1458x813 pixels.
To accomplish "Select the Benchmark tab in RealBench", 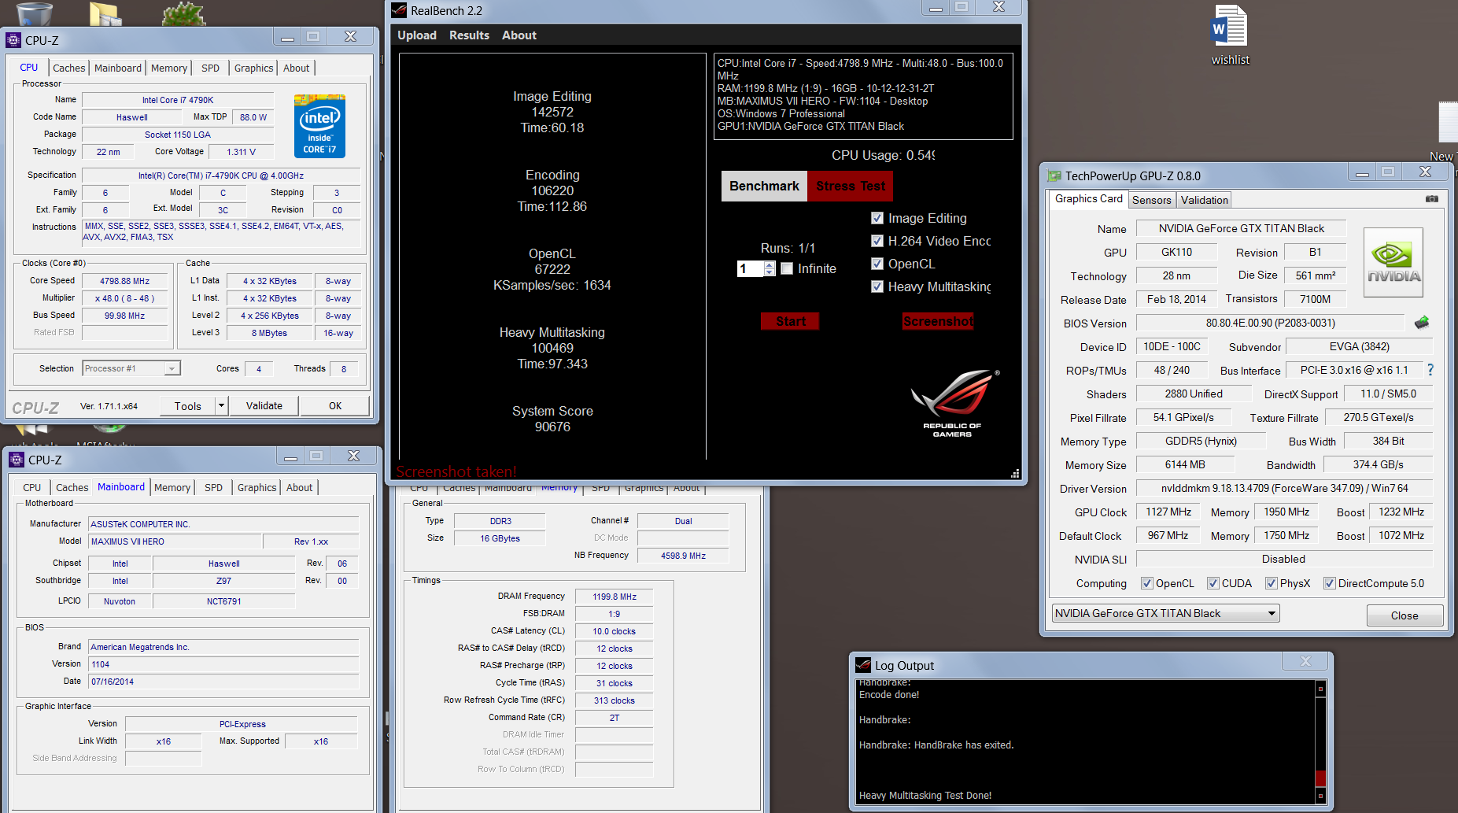I will (764, 186).
